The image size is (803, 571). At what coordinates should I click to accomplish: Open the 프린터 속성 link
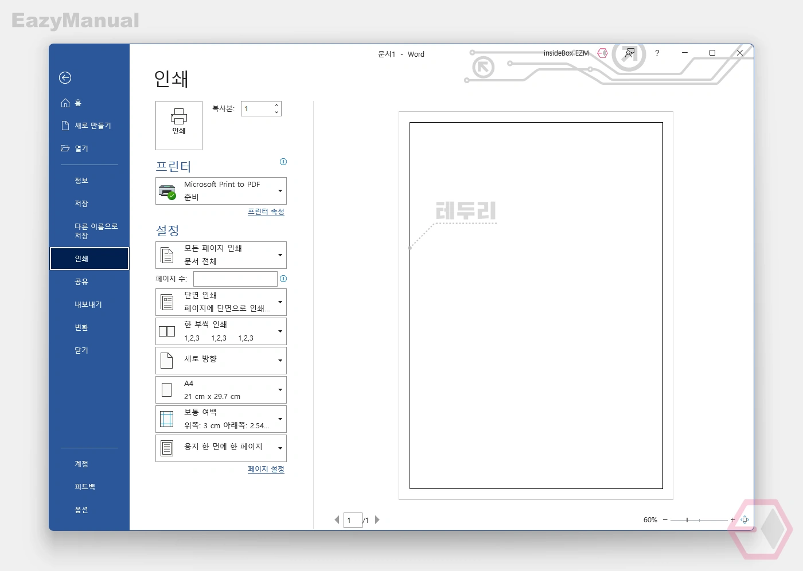[x=266, y=212]
